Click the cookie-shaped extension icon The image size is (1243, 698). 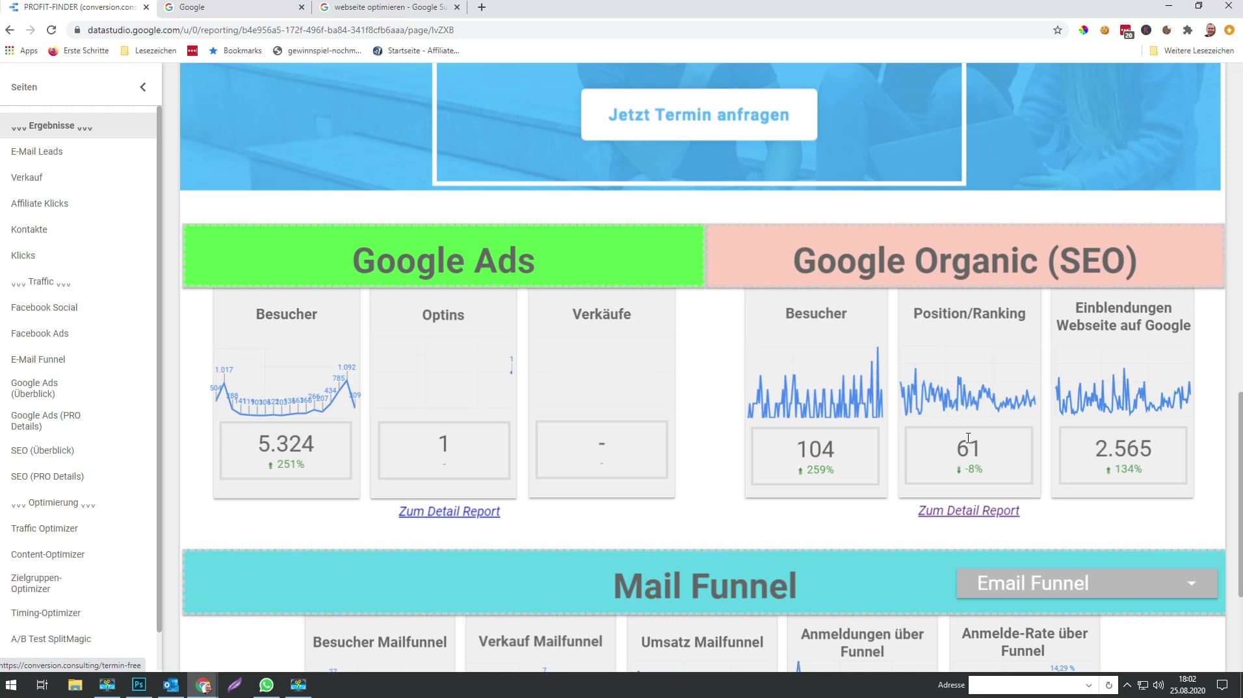point(1104,30)
